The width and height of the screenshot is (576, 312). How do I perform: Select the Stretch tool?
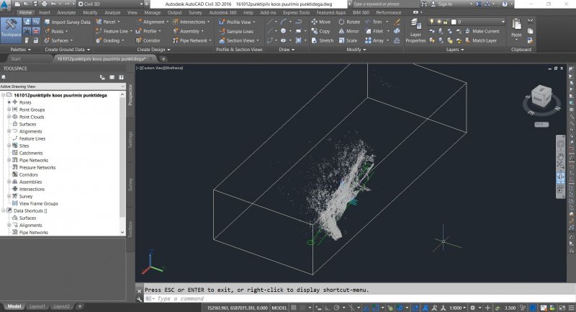(322, 40)
